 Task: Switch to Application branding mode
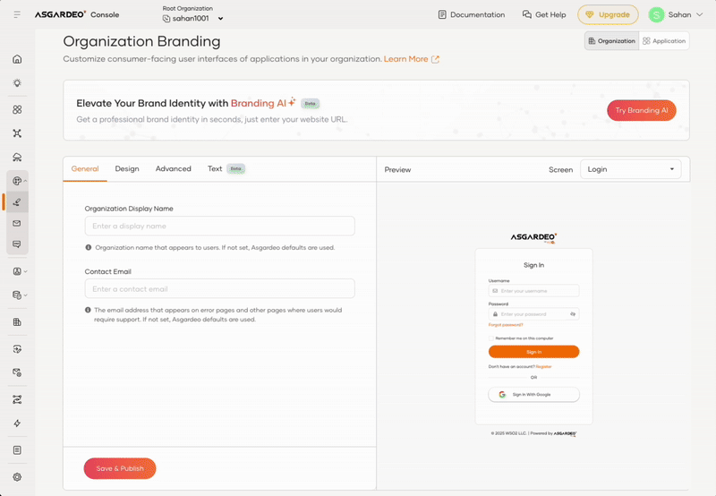(x=664, y=41)
